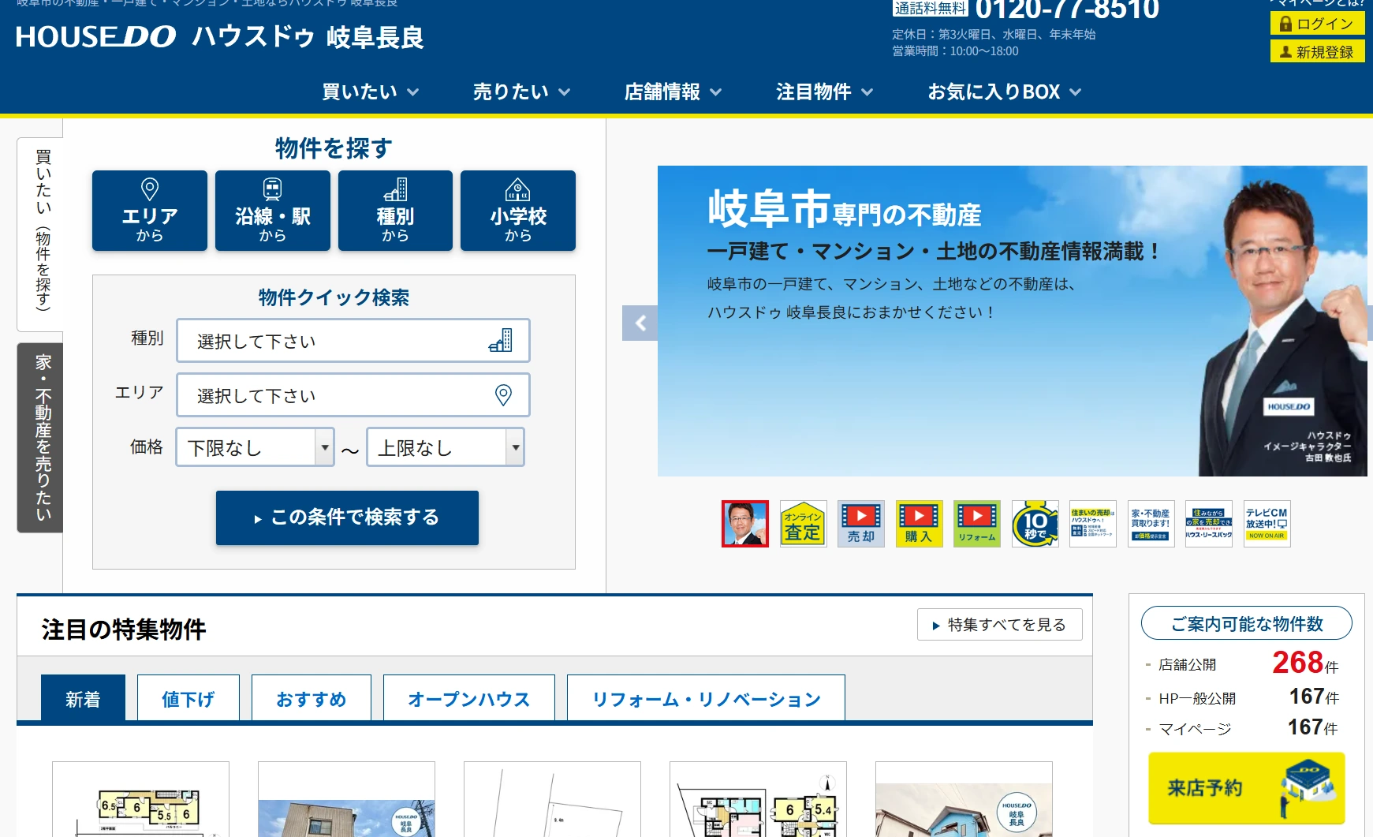Search properties by 小学校 school tile
This screenshot has height=837, width=1373.
coord(518,211)
